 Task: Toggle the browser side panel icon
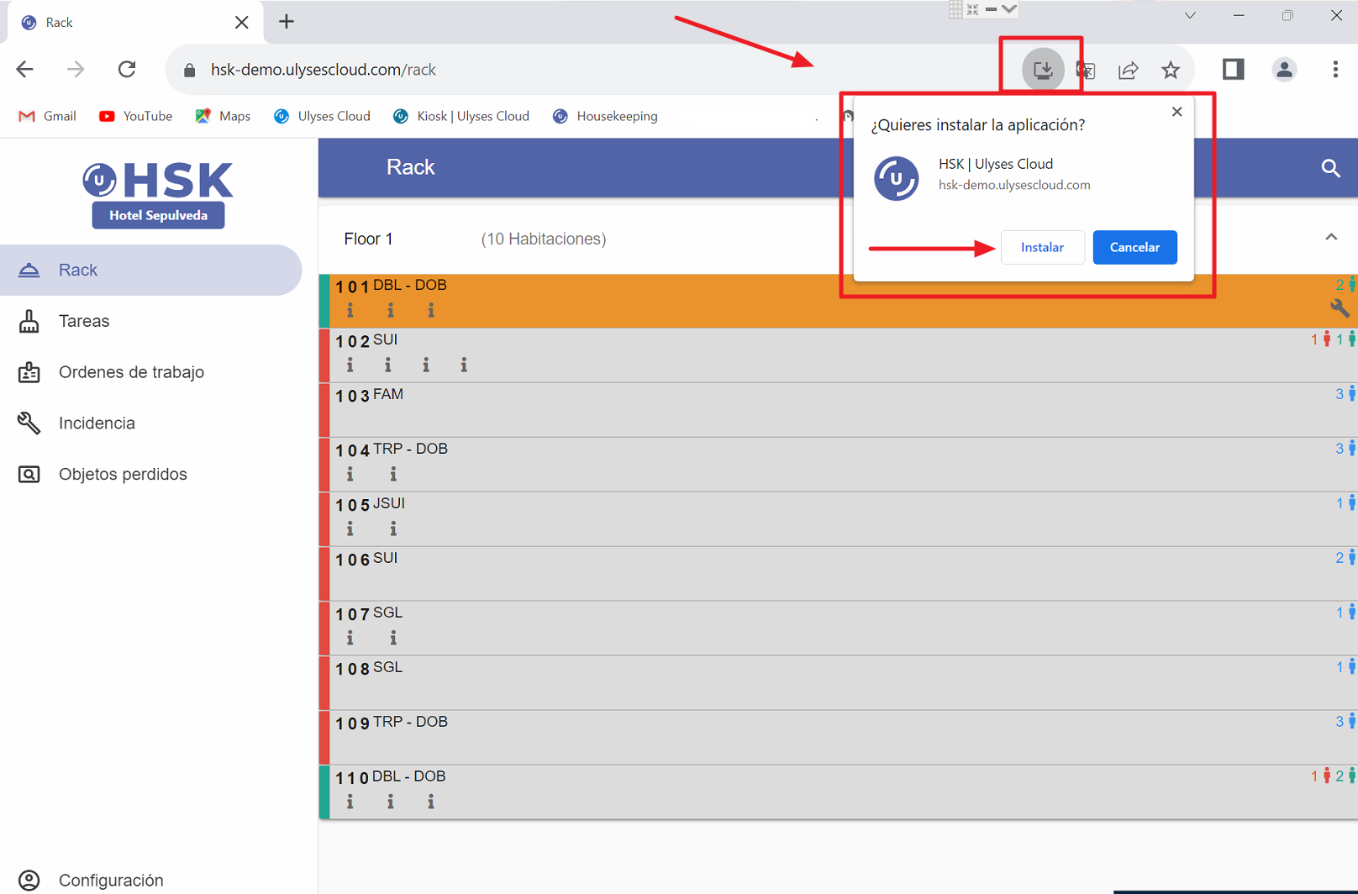(1233, 70)
